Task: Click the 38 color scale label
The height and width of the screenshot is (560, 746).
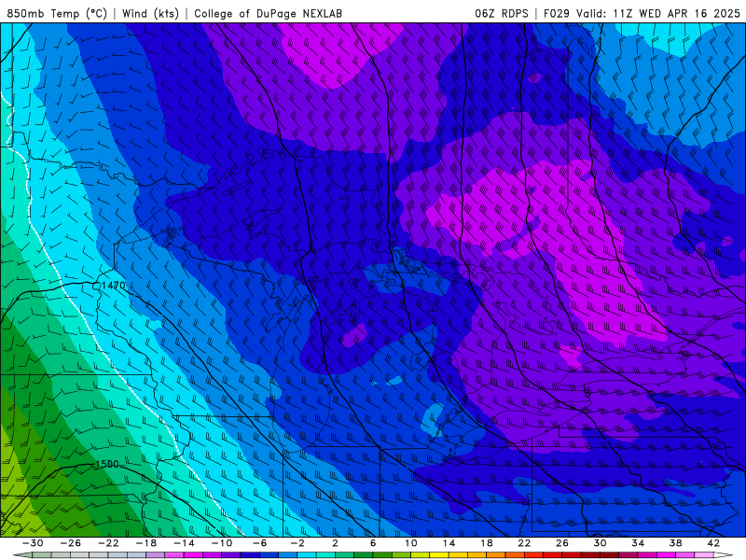Action: pos(675,543)
